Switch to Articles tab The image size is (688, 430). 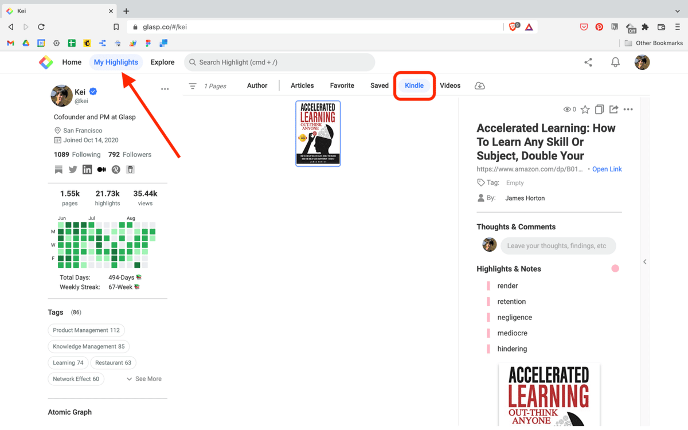point(302,85)
